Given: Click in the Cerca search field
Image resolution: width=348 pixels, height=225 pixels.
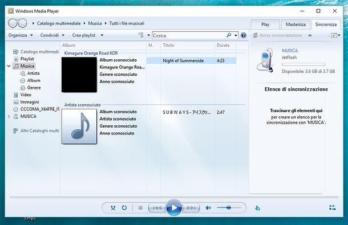Looking at the screenshot, I should pyautogui.click(x=189, y=35).
